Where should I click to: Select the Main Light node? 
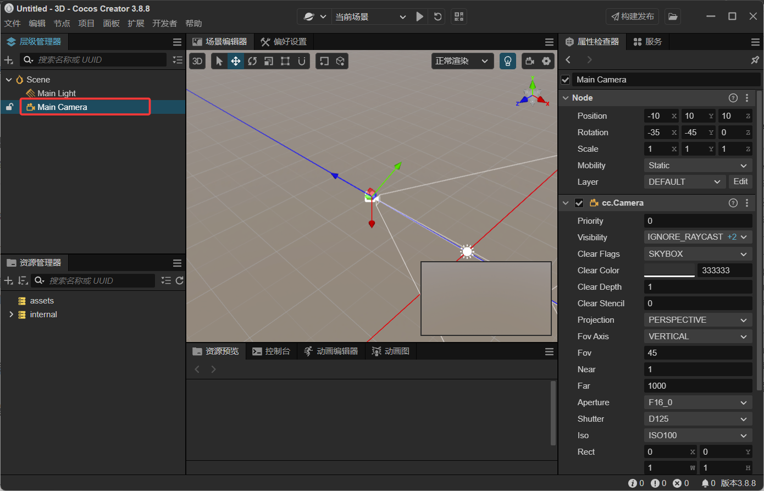(x=57, y=93)
